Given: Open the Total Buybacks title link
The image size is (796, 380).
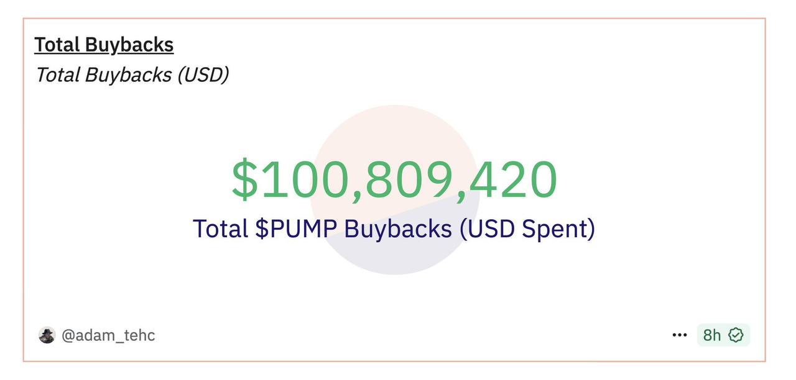Looking at the screenshot, I should tap(104, 45).
